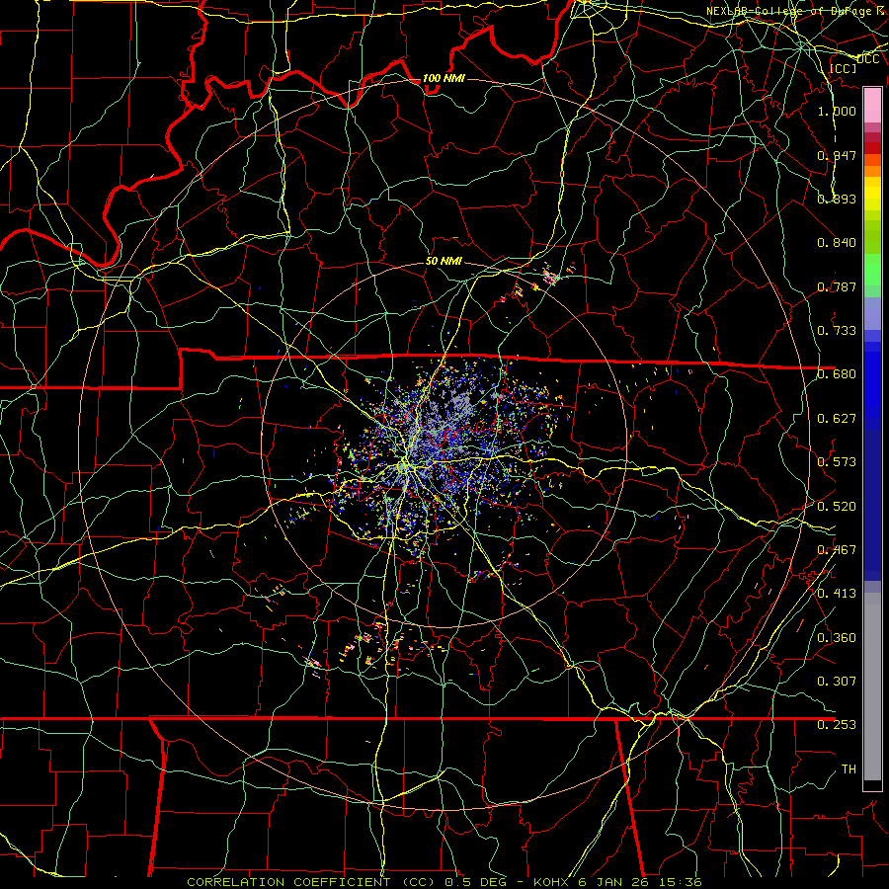Screen dimensions: 889x889
Task: Click the TH threshold legend label
Action: pyautogui.click(x=849, y=769)
